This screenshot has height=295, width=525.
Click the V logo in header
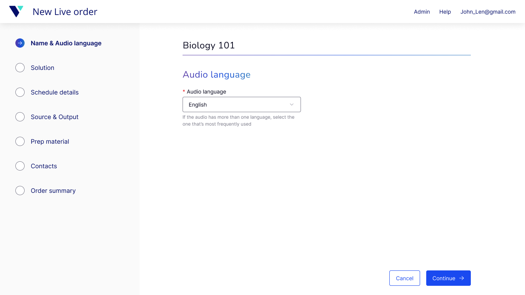click(x=16, y=12)
